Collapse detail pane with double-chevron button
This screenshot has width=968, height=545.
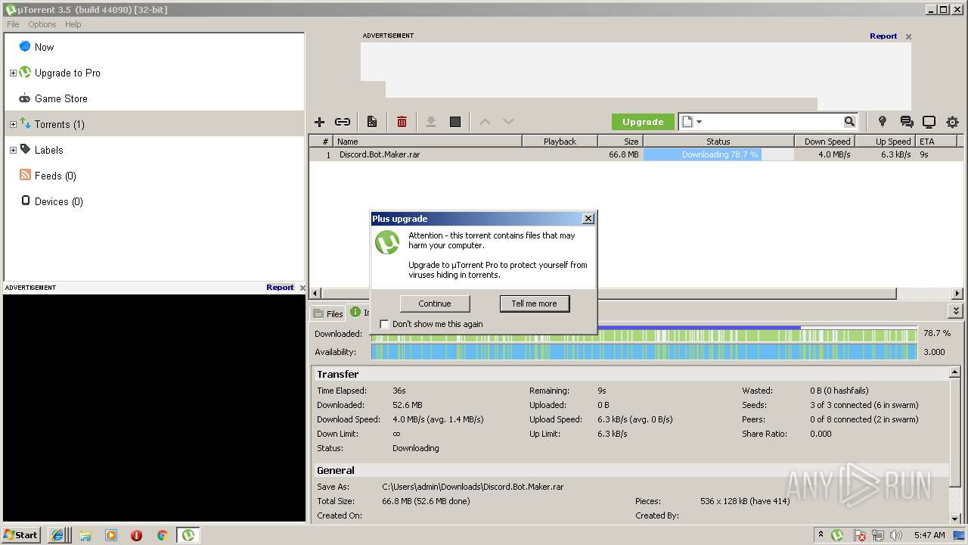pos(956,311)
